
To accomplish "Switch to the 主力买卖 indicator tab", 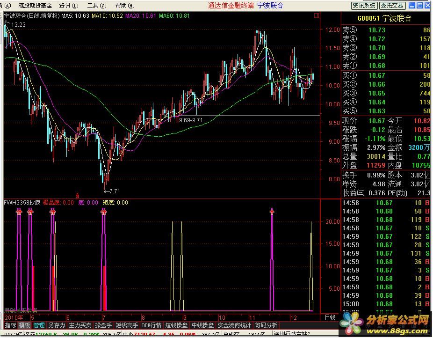I will [80, 325].
